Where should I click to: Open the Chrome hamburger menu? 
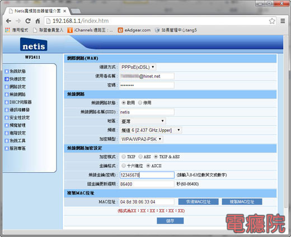(283, 21)
